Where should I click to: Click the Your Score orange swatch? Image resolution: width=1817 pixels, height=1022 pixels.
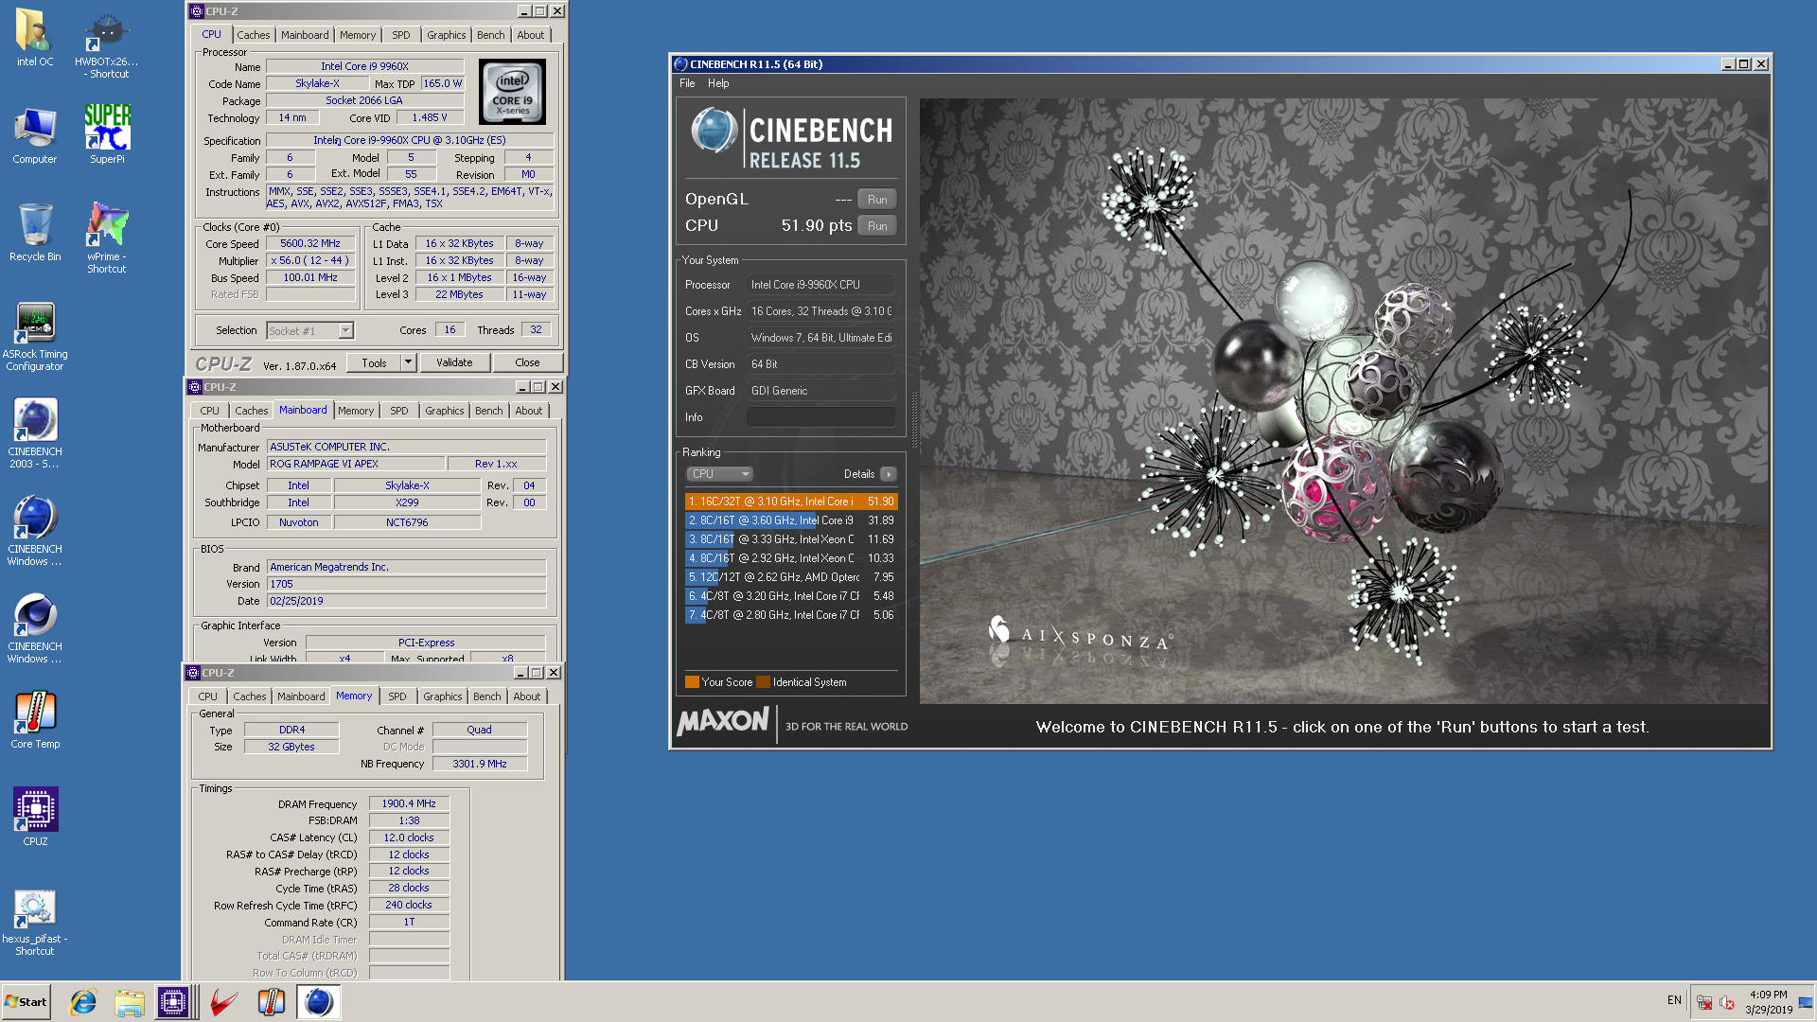[x=692, y=682]
